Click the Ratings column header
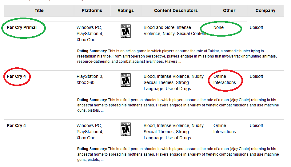This screenshot has height=167, width=291. [126, 10]
